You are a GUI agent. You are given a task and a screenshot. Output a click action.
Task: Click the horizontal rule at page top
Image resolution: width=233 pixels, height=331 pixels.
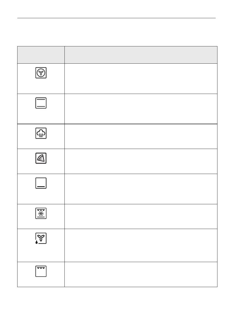pos(116,18)
